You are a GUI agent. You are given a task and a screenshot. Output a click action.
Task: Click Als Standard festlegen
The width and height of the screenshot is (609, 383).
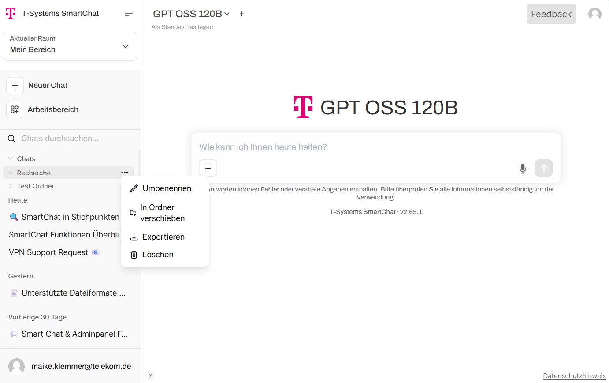point(182,27)
